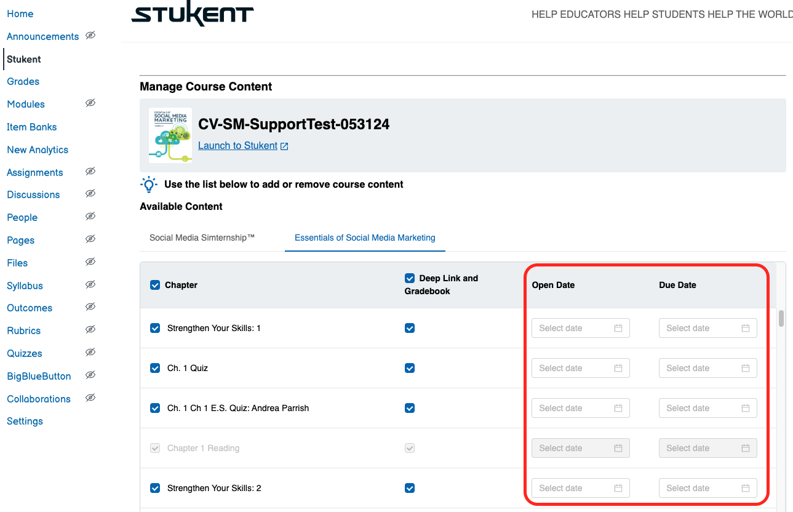Click the hidden-eye icon next to Modules
The width and height of the screenshot is (793, 512).
click(90, 103)
